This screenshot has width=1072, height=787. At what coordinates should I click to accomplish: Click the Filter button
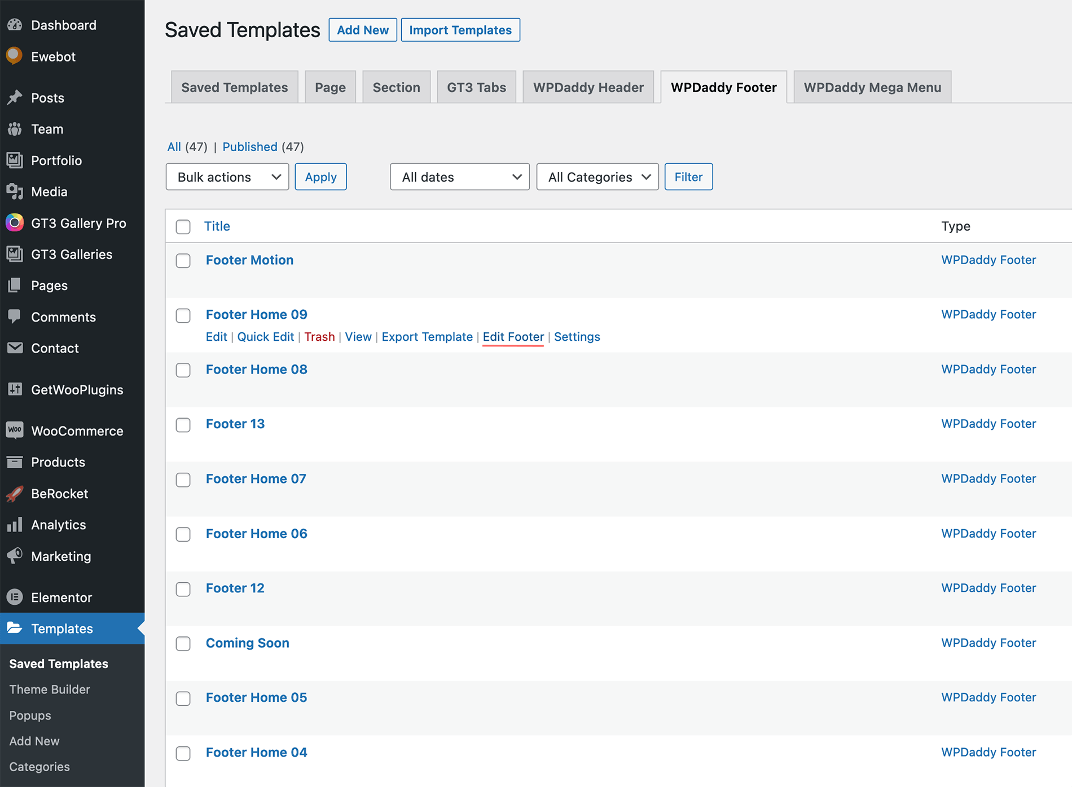pos(688,177)
